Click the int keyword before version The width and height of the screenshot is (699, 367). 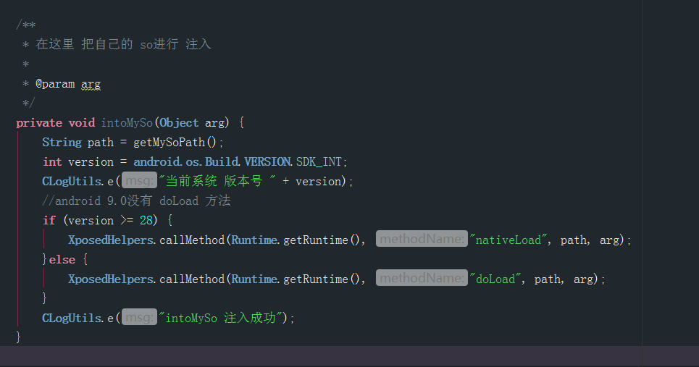tap(52, 161)
